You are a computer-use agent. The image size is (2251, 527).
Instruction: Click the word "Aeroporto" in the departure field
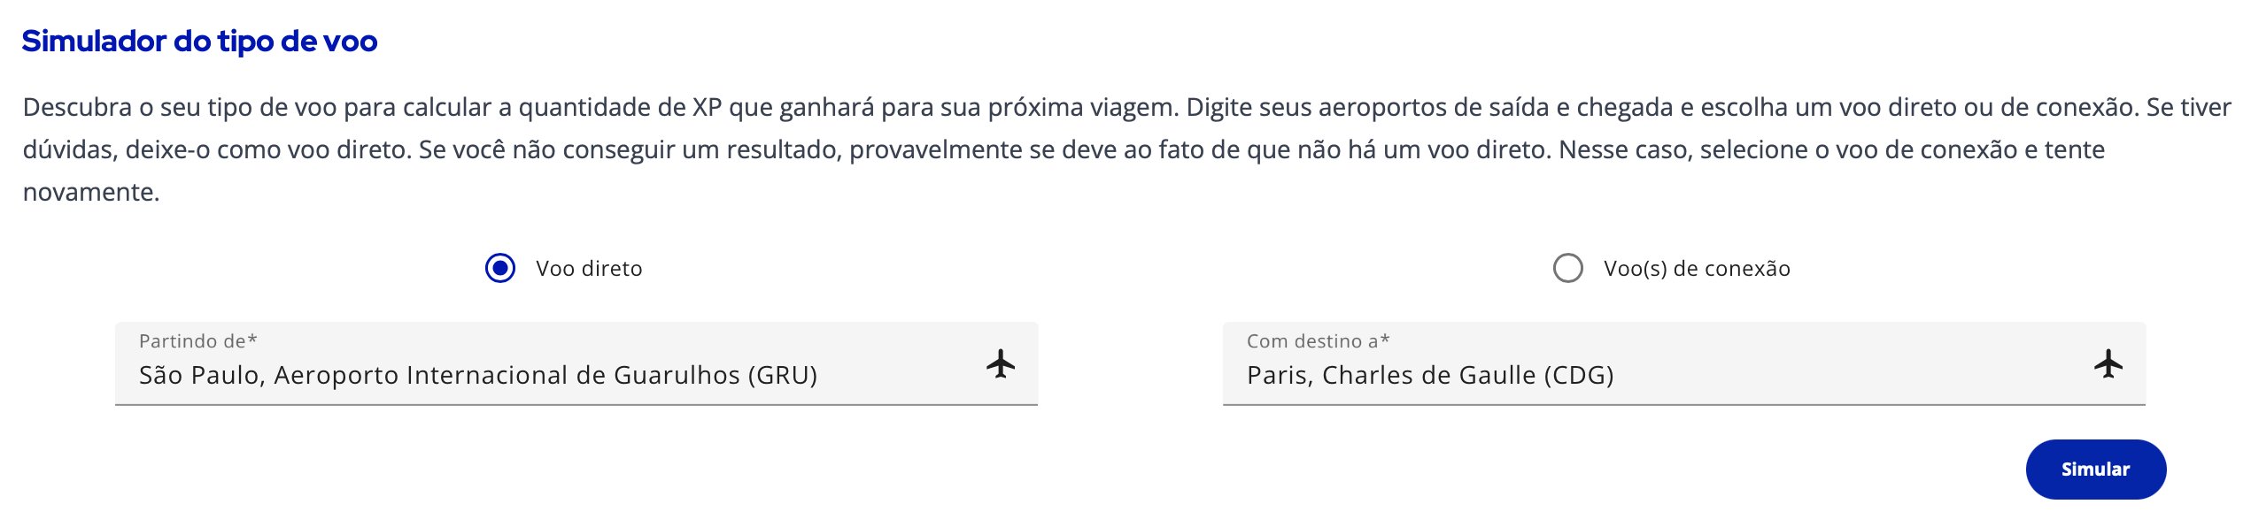coord(336,376)
